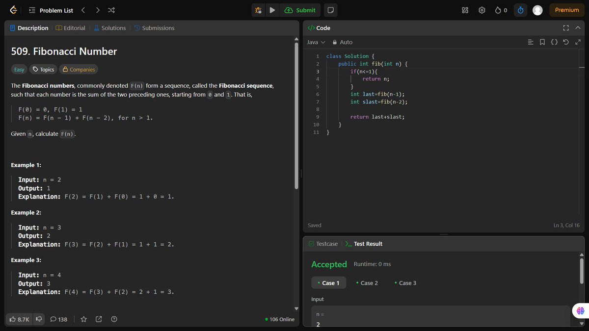Click the '509. Fibonacci Number' title
The height and width of the screenshot is (331, 589).
click(x=64, y=51)
